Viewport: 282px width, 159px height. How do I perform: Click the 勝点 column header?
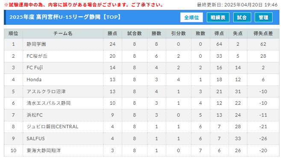point(112,33)
